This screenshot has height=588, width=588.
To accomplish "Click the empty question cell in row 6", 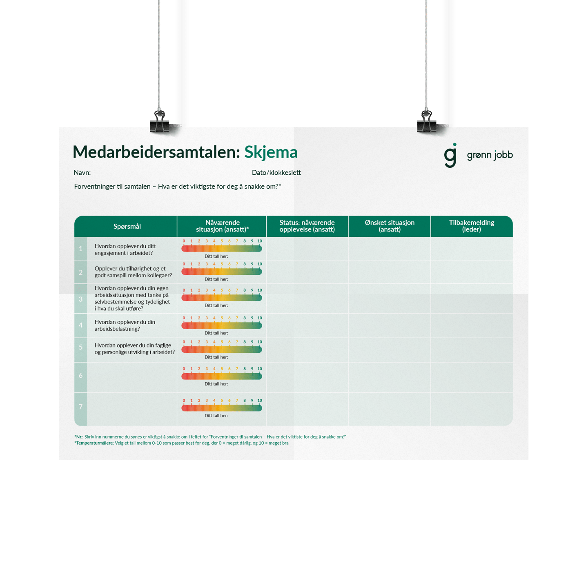I will pos(132,377).
